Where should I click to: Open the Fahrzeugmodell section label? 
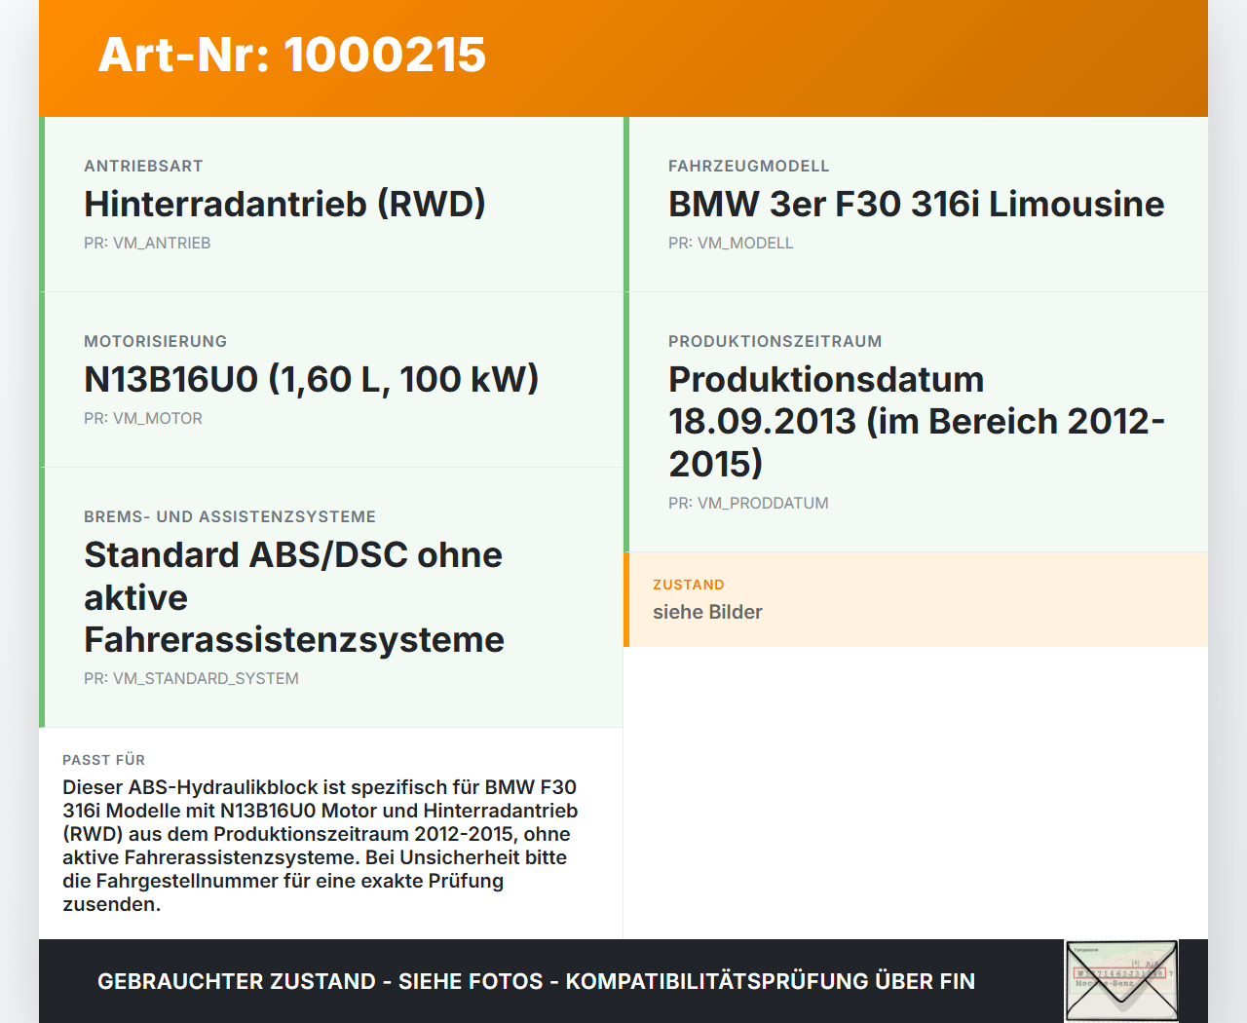(748, 166)
